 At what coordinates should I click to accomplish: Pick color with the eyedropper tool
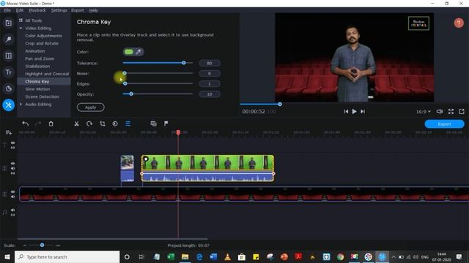pyautogui.click(x=139, y=52)
